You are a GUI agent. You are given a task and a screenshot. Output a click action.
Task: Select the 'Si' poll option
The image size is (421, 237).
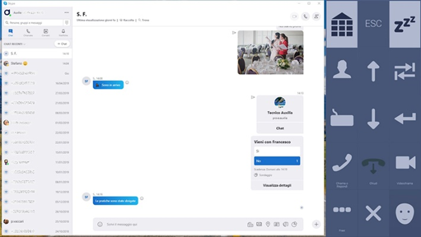click(x=277, y=151)
